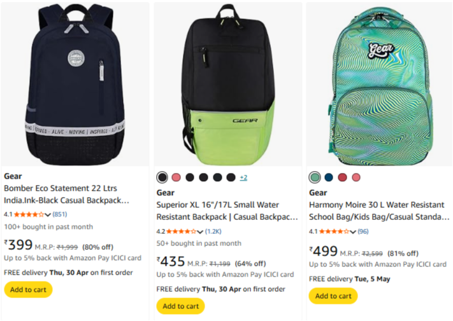The height and width of the screenshot is (321, 453).
Task: Show the +2 more colors for Superior XL
Action: [243, 177]
